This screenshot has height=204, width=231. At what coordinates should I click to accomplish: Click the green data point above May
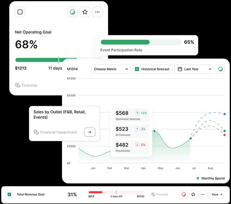[x=155, y=131]
